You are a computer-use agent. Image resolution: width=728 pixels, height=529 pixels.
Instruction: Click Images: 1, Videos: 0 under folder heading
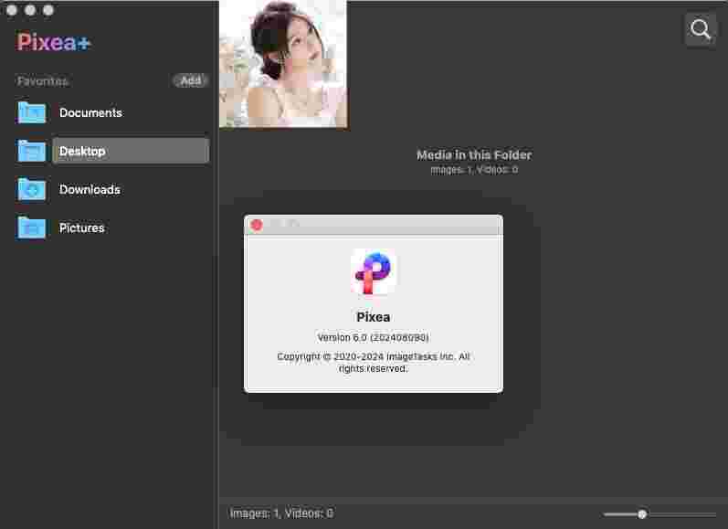474,170
